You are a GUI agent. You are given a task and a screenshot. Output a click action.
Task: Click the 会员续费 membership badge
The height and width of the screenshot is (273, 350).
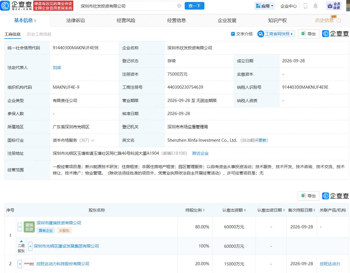click(x=333, y=6)
